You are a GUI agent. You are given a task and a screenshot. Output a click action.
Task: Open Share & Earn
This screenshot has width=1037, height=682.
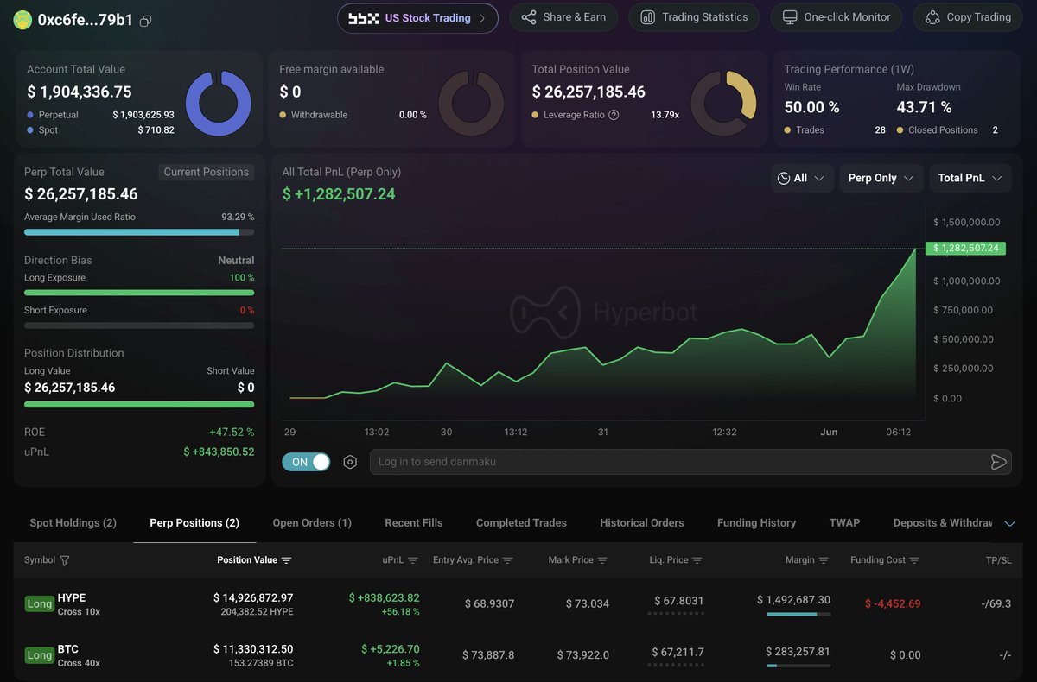click(563, 17)
